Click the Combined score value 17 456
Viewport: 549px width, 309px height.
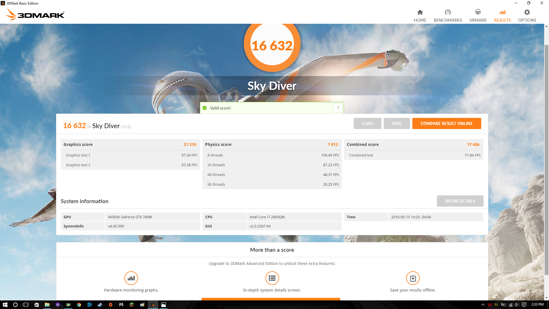click(473, 144)
